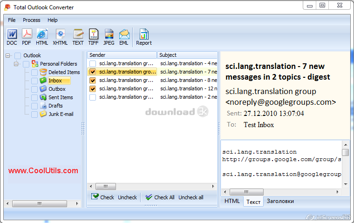
Task: Open the Deleted Items folder icon
Action: coord(43,72)
